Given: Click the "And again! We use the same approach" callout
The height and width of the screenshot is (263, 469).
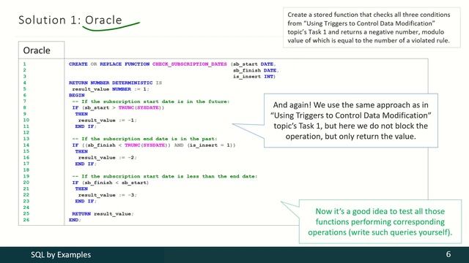Looking at the screenshot, I should point(350,121).
